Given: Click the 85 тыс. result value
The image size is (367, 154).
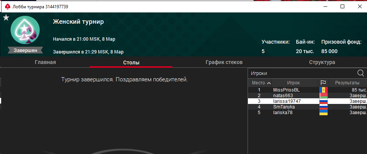Looking at the screenshot, I should tap(359, 90).
